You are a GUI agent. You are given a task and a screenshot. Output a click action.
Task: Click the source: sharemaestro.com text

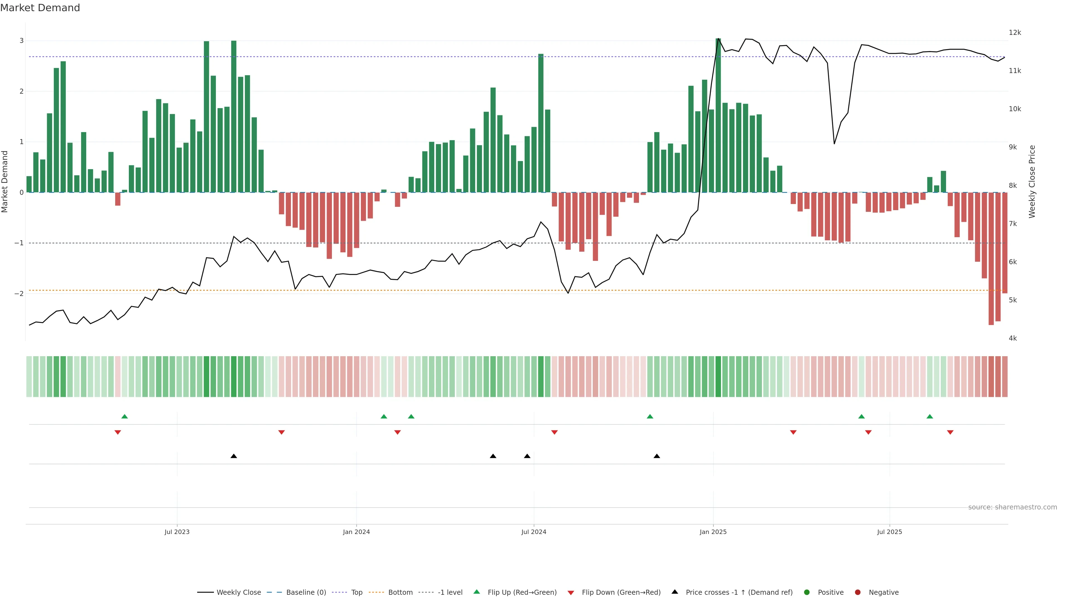(1012, 507)
